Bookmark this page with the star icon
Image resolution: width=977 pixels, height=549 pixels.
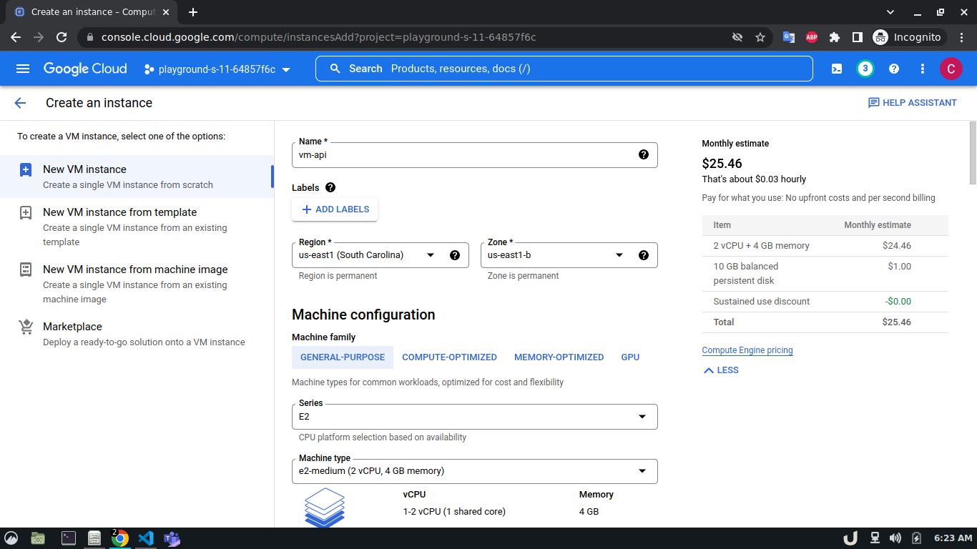[760, 37]
